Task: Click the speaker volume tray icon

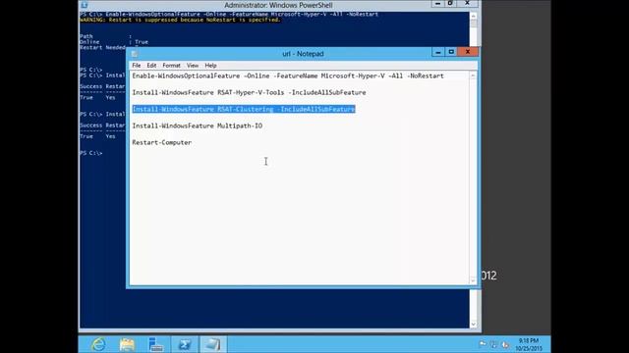Action: pyautogui.click(x=505, y=344)
